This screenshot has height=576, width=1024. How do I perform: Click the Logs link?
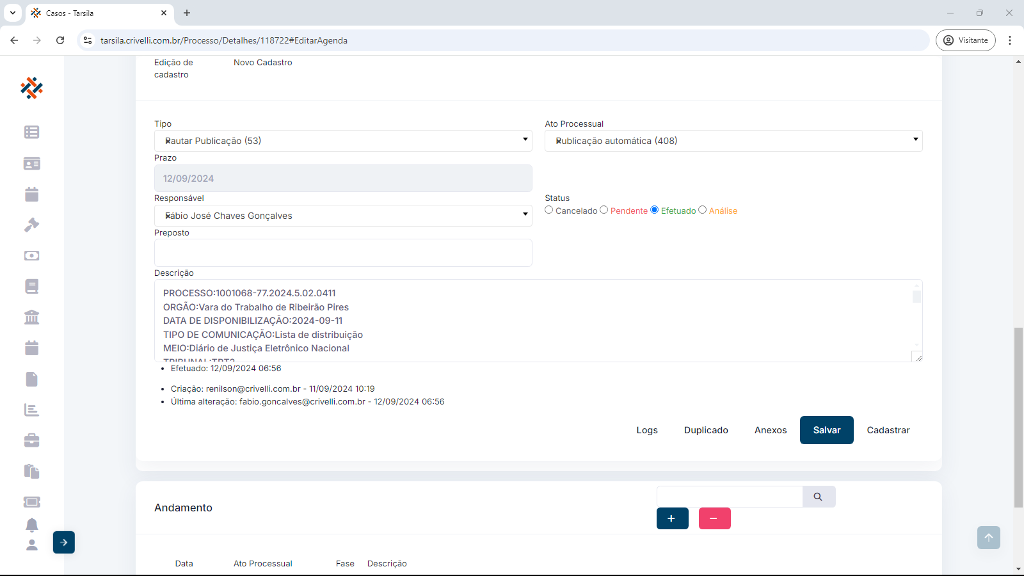(x=647, y=430)
